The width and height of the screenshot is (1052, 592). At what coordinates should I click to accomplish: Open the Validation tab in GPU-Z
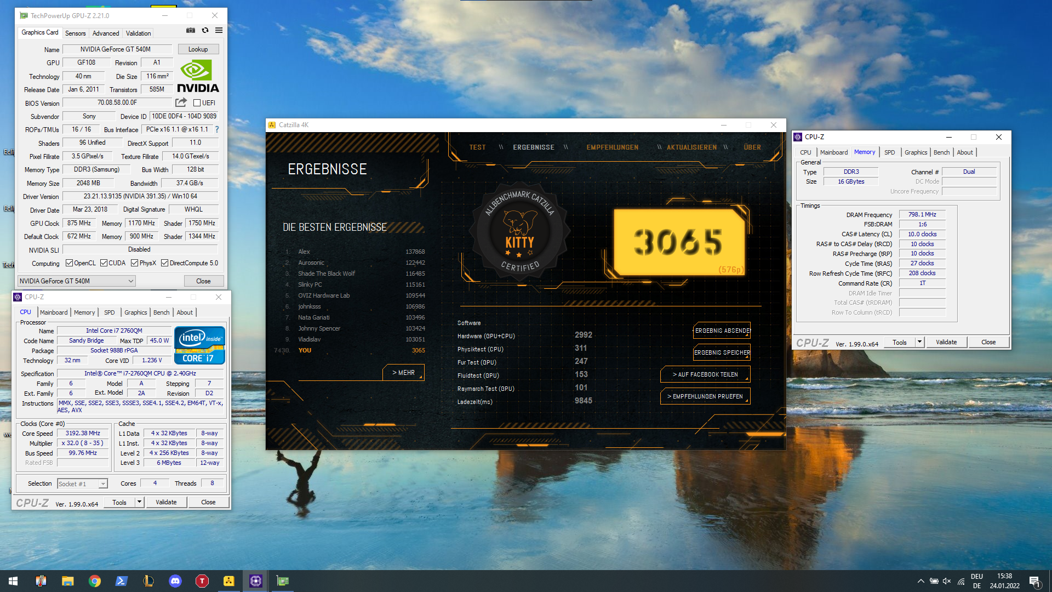pyautogui.click(x=138, y=33)
